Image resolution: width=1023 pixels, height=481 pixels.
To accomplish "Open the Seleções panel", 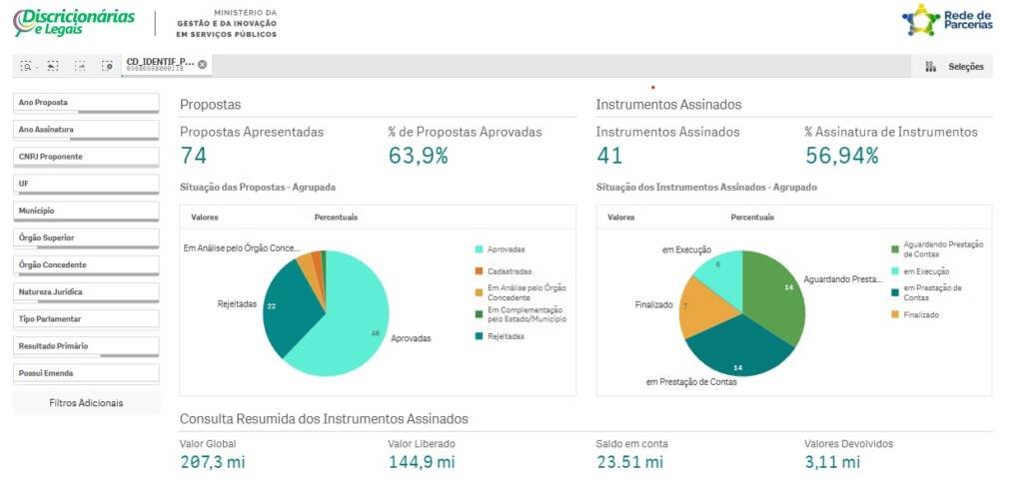I will pos(955,67).
